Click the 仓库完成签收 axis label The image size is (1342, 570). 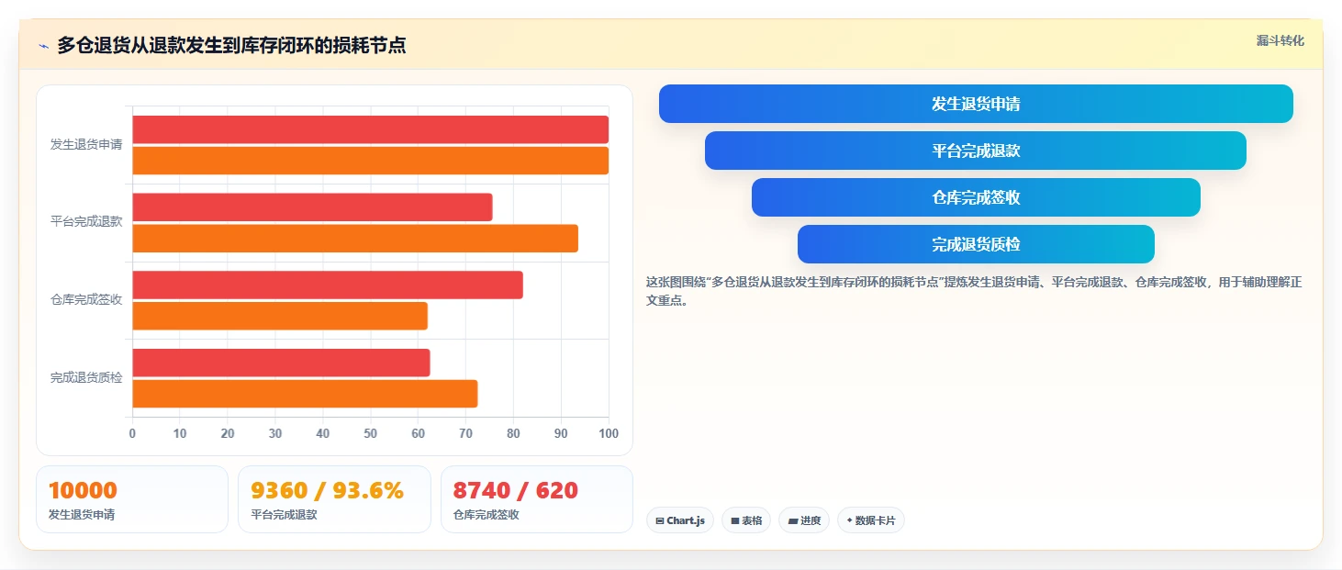point(86,300)
